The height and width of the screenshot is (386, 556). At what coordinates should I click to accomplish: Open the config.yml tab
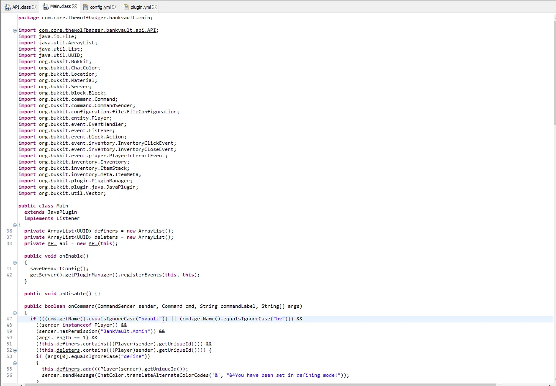click(100, 7)
